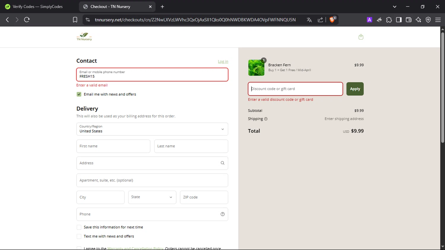Click the share page icon

[x=320, y=20]
